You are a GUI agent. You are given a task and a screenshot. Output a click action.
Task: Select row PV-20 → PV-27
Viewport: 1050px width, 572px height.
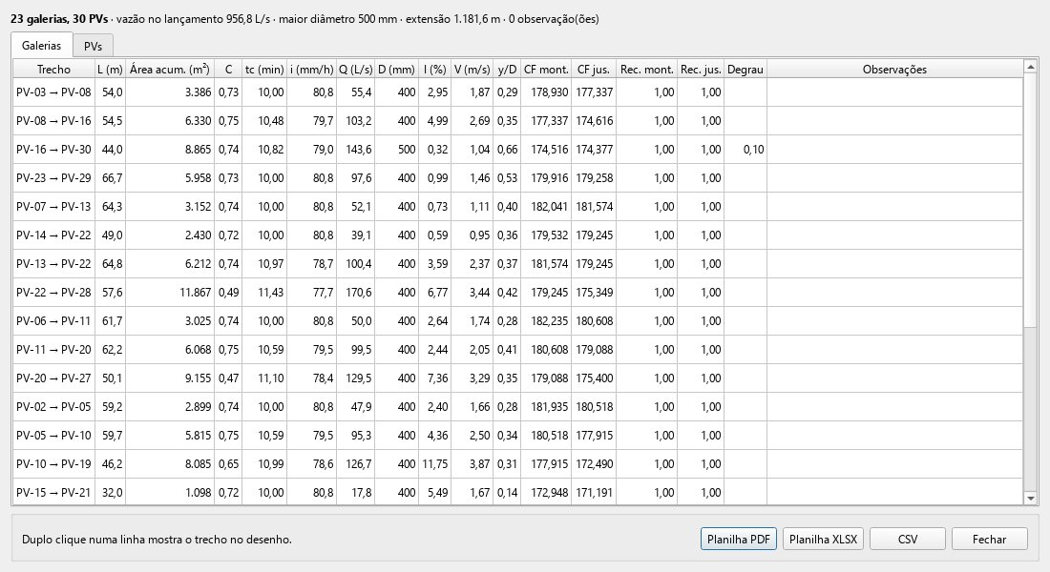[517, 378]
